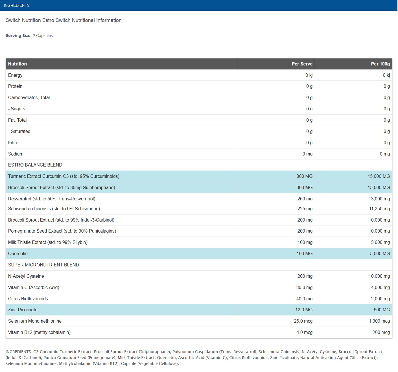Select the 'N-Acetyl Cysteine' row label
Image resolution: width=398 pixels, height=372 pixels.
(26, 276)
